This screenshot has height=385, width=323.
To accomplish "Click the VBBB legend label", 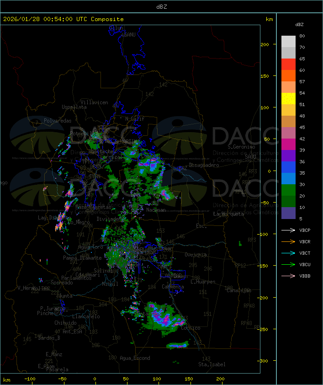I will (305, 276).
